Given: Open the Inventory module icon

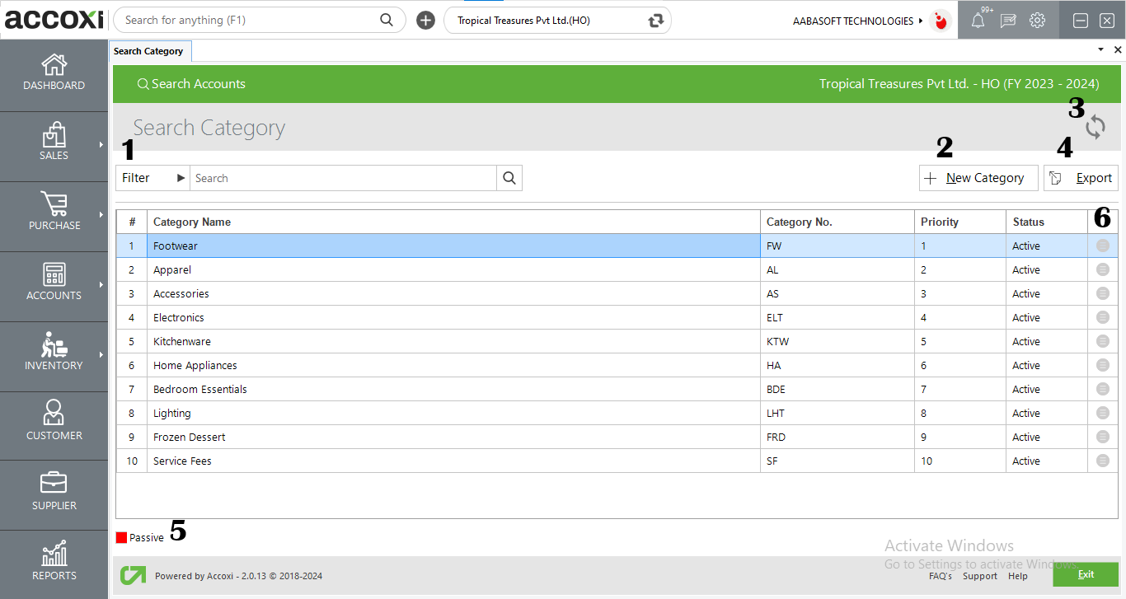Looking at the screenshot, I should [54, 353].
